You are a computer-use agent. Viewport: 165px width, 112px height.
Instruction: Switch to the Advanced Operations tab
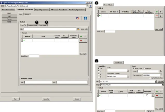[59, 10]
